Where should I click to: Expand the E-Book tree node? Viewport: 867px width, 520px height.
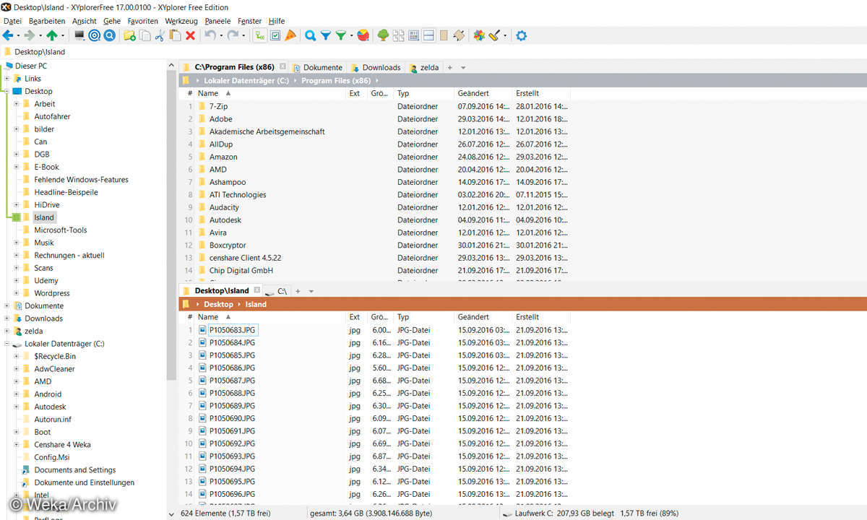pyautogui.click(x=17, y=167)
